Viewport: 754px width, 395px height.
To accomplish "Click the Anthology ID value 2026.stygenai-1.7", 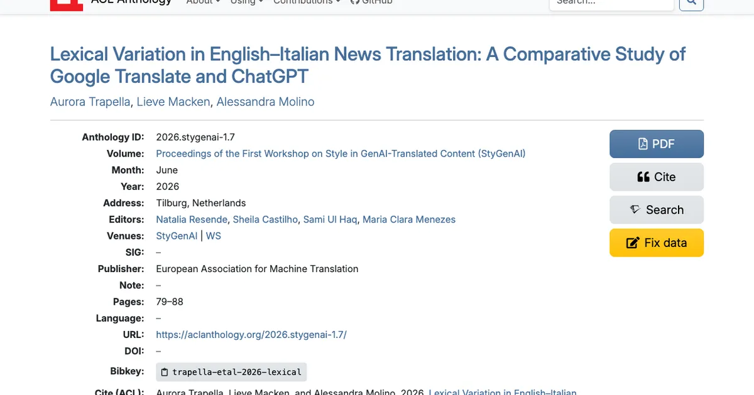I will (195, 137).
